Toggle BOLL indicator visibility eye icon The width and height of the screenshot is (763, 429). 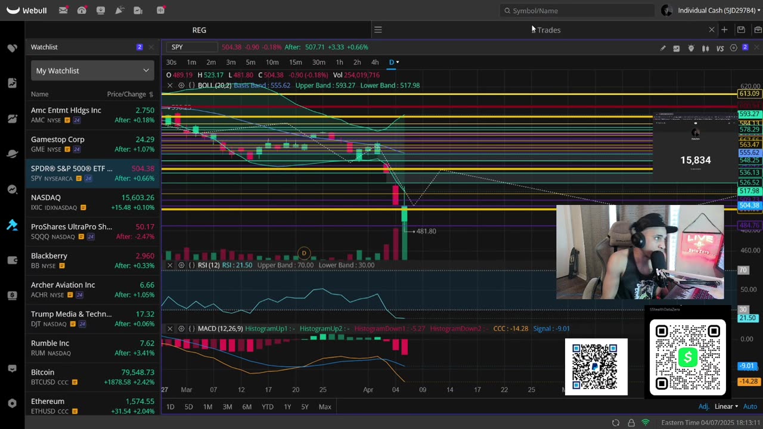[x=181, y=85]
